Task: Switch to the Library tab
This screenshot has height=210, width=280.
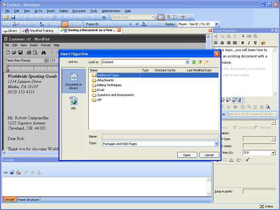Action: 11,31
